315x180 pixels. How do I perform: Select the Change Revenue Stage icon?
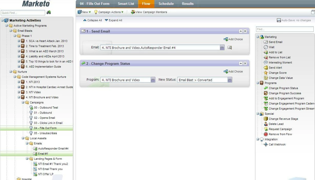pos(266,119)
